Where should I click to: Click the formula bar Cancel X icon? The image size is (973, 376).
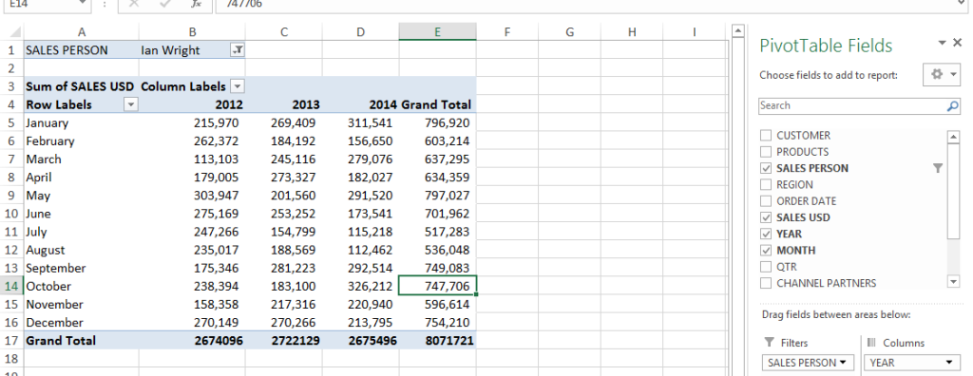(133, 4)
